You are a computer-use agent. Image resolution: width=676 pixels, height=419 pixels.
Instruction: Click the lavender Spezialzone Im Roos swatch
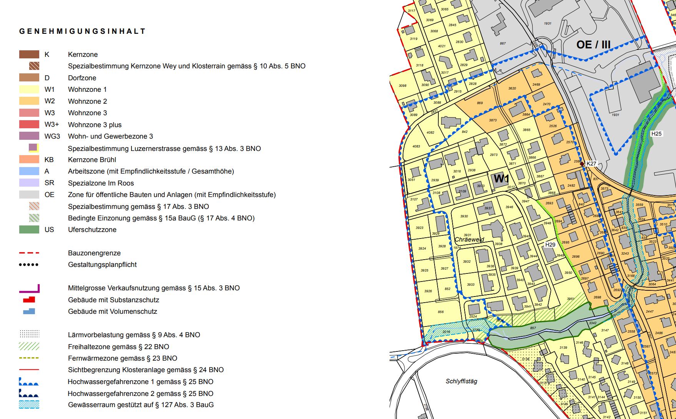tap(29, 183)
